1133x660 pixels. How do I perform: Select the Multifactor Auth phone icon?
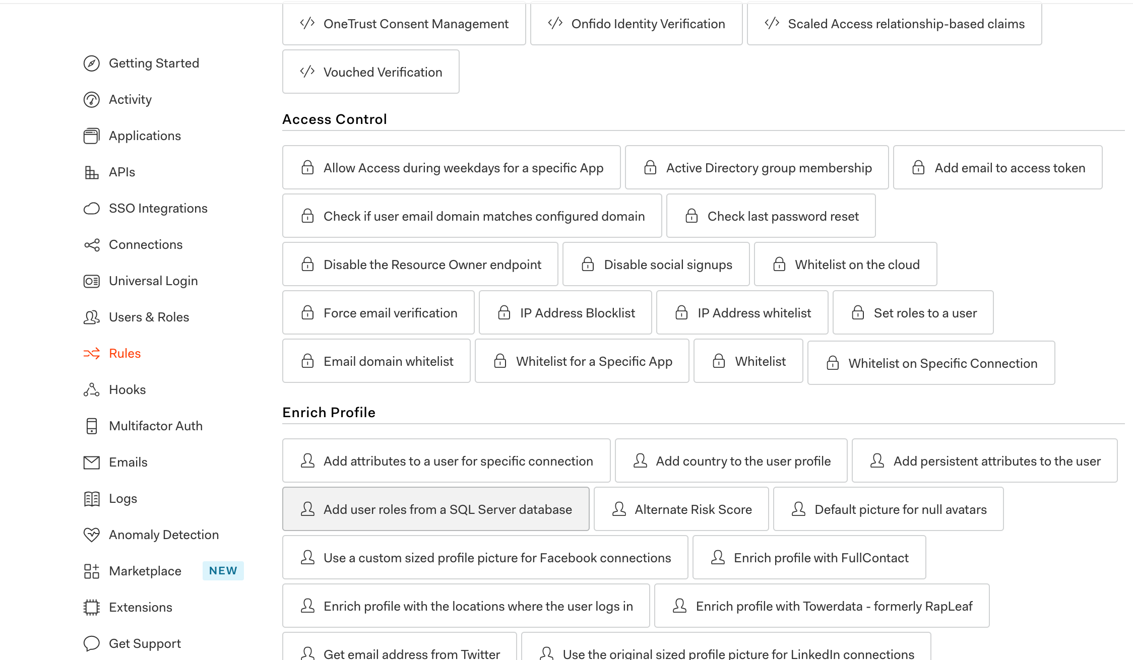92,426
